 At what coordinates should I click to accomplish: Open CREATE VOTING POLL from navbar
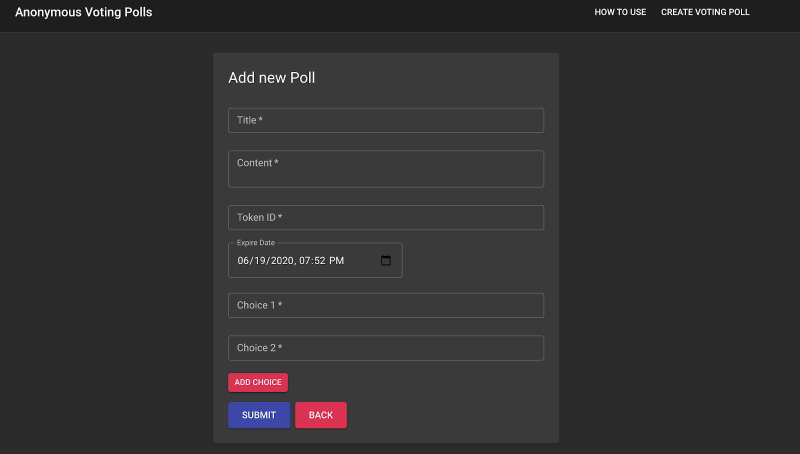[x=705, y=12]
